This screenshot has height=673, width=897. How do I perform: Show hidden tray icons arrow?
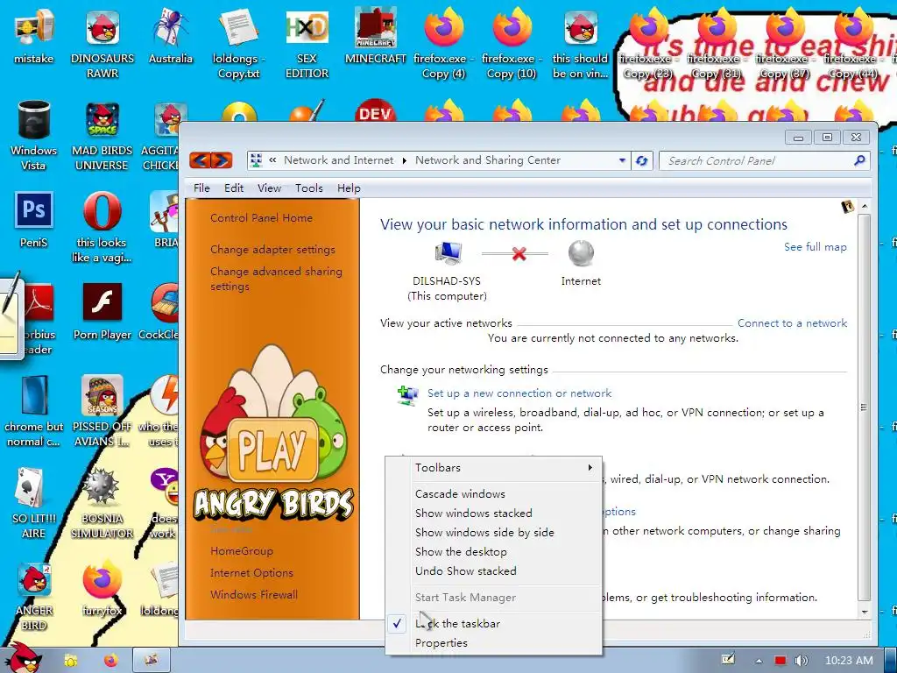pos(759,661)
